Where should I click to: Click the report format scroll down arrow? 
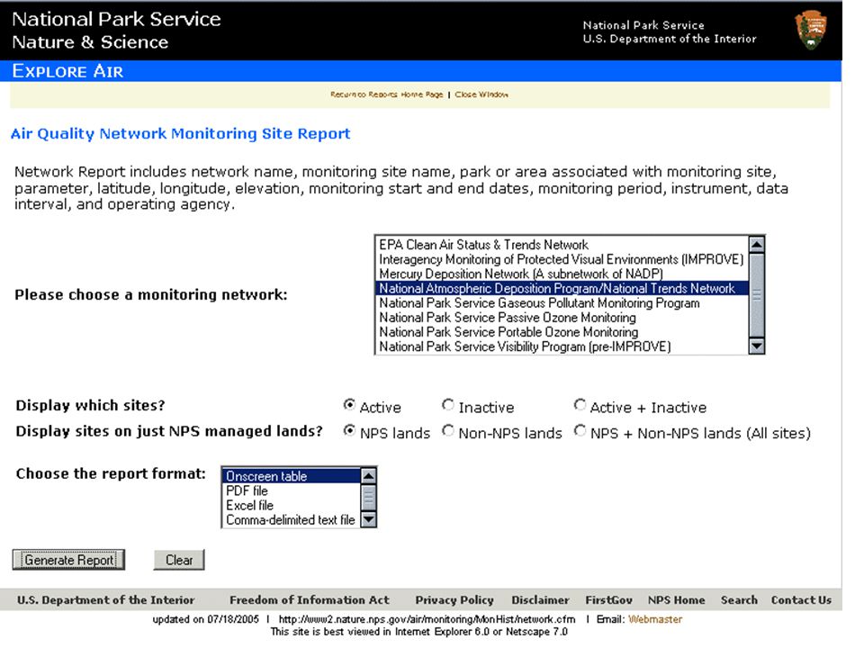[369, 519]
